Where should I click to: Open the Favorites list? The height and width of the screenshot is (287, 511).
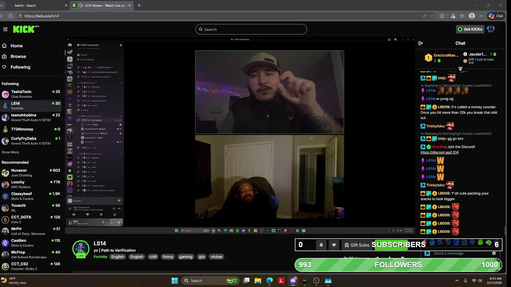[x=462, y=16]
